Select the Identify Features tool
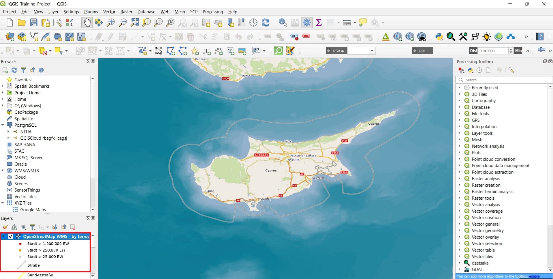The width and height of the screenshot is (553, 279). click(283, 23)
